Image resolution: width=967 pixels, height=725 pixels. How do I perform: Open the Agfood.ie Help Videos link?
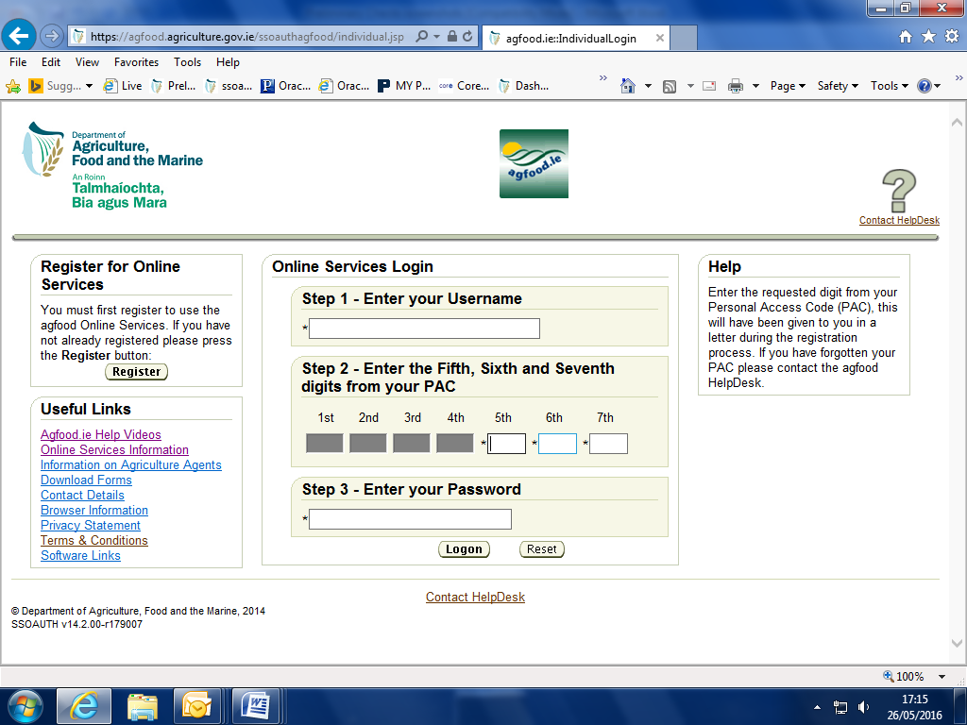tap(101, 435)
